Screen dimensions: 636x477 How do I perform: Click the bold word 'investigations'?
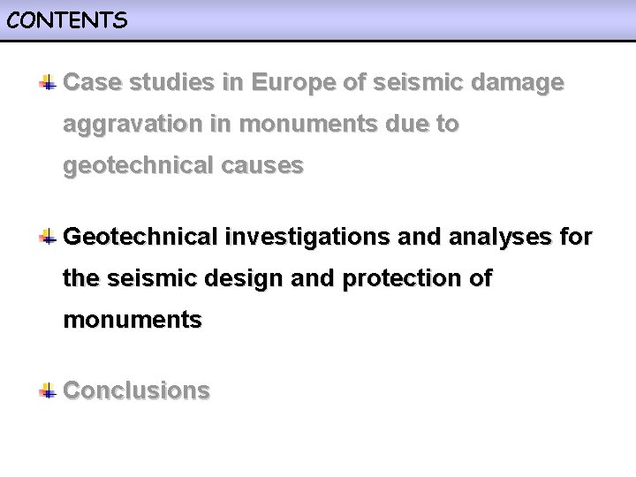[307, 237]
